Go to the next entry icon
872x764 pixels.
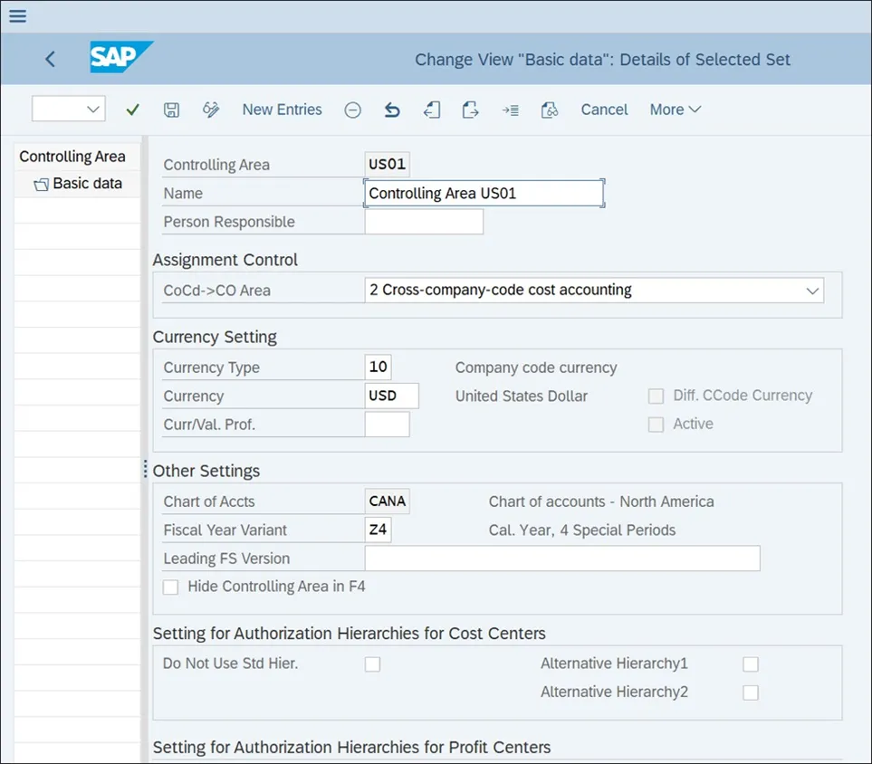(x=470, y=110)
